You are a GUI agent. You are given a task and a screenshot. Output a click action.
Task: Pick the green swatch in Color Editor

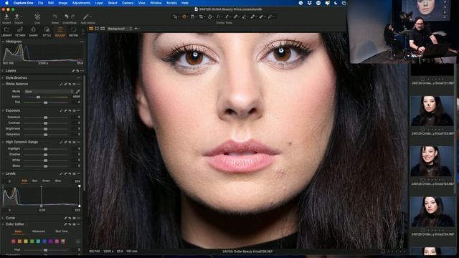[32, 242]
